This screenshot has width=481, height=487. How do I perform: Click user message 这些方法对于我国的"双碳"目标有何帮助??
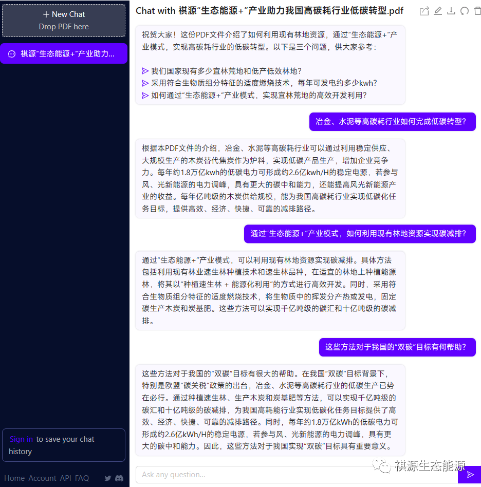point(397,347)
